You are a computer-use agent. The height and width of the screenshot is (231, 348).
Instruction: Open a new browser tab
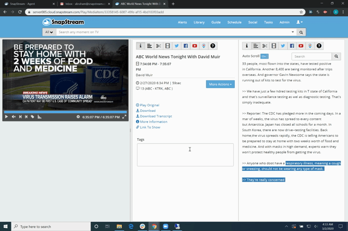(x=173, y=4)
